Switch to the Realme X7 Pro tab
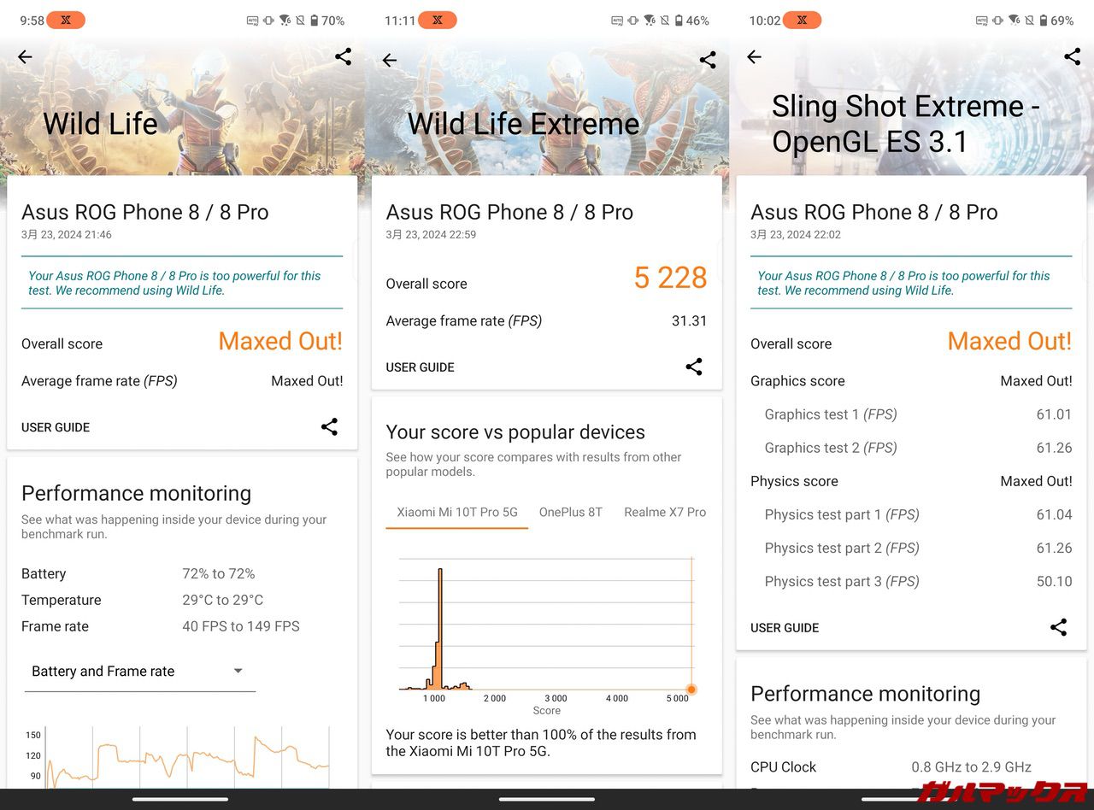Image resolution: width=1094 pixels, height=810 pixels. (x=664, y=513)
